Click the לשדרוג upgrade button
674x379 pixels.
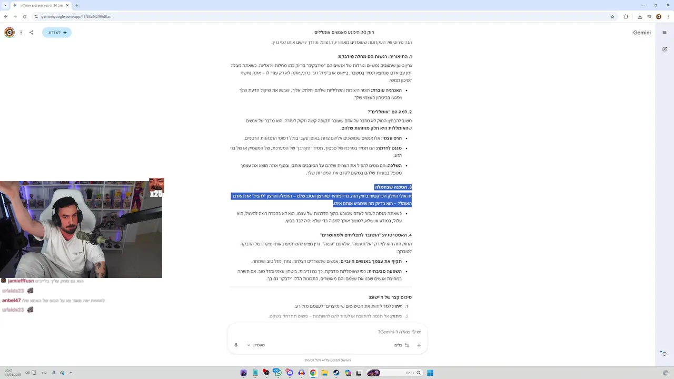(x=56, y=33)
